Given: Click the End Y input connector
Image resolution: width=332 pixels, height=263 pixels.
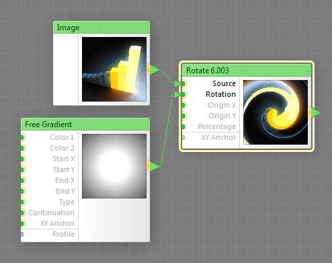Looking at the screenshot, I should tap(22, 191).
